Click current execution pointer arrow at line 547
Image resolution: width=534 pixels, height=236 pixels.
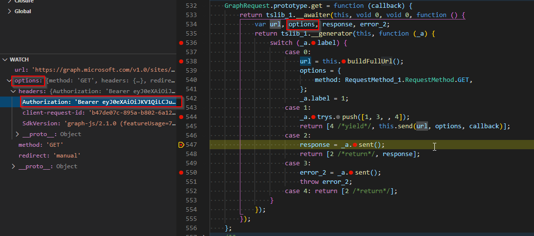coord(181,145)
